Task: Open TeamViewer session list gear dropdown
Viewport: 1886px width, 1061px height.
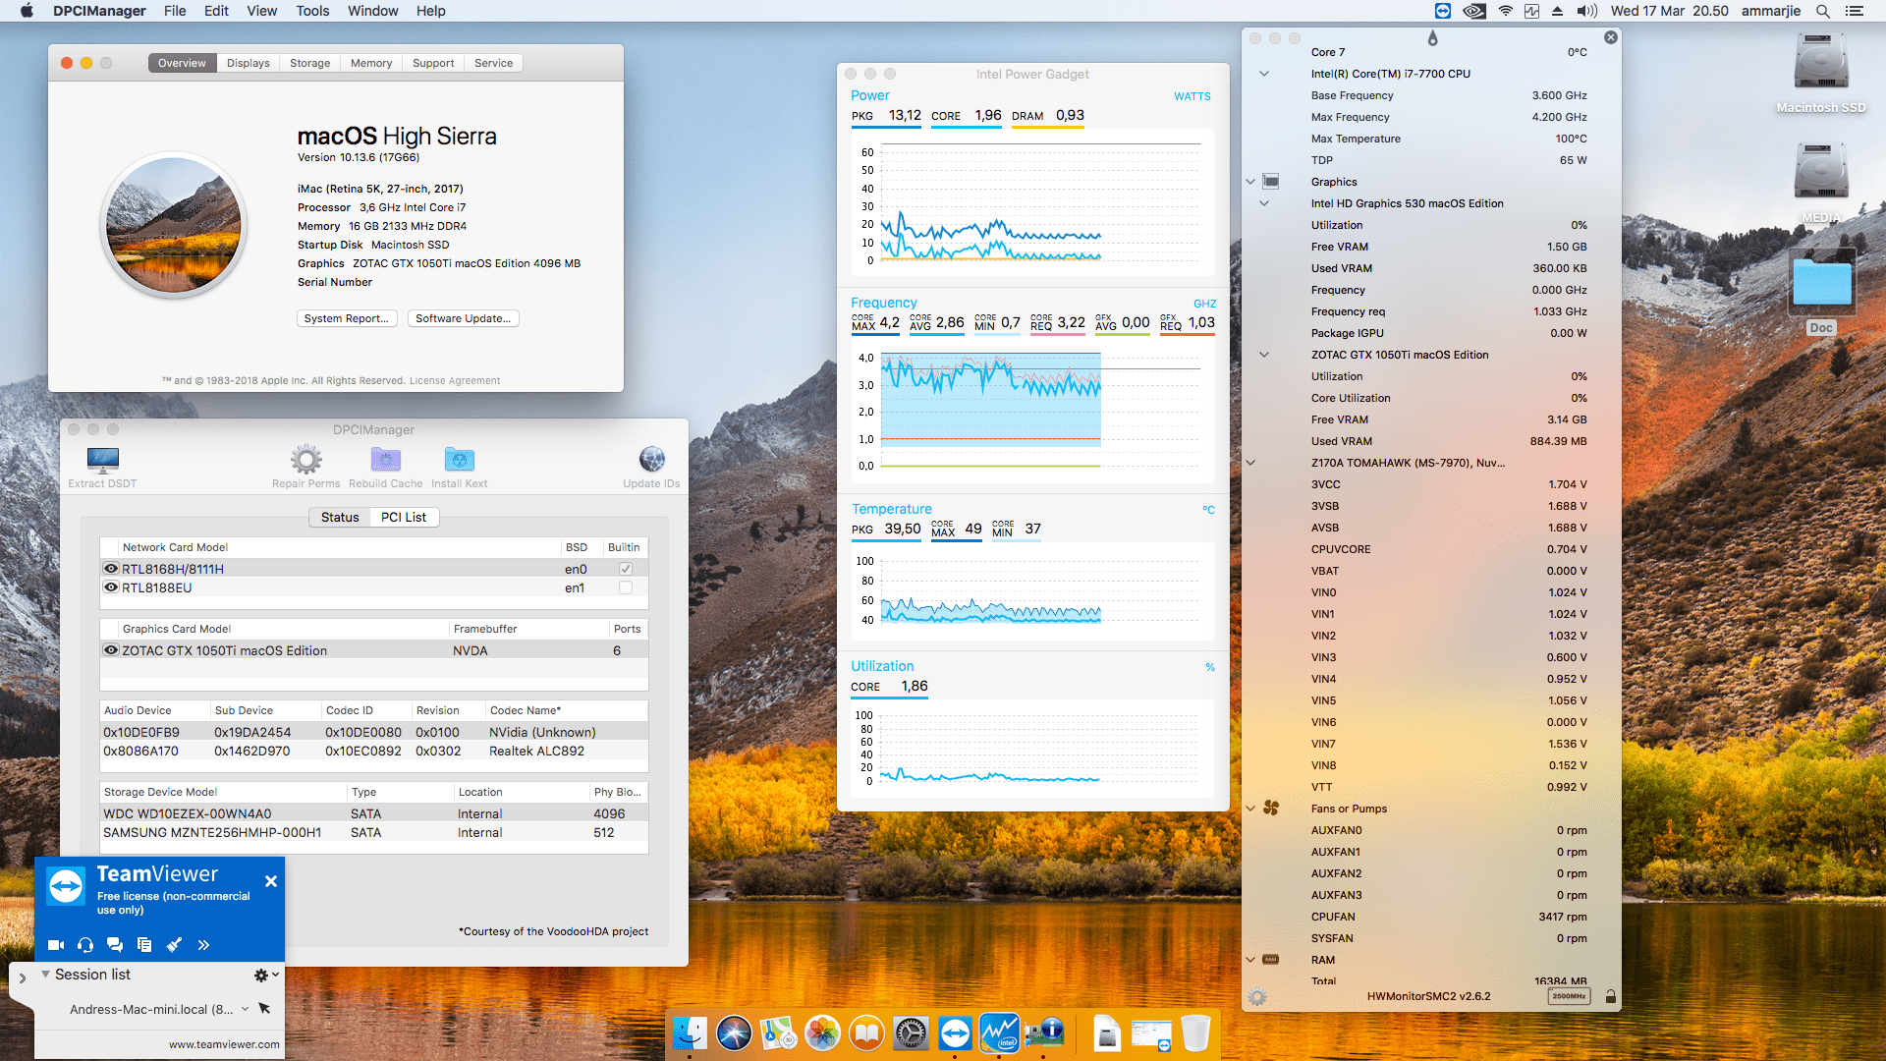Action: pyautogui.click(x=266, y=975)
